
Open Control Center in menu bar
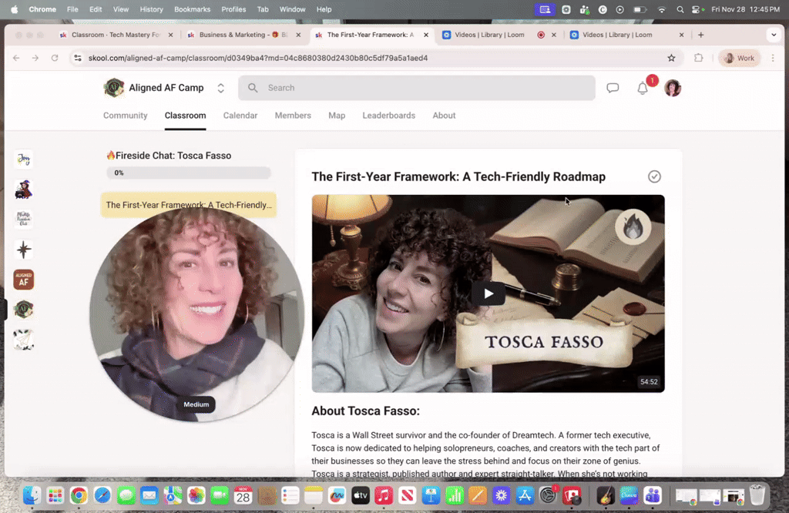point(697,9)
